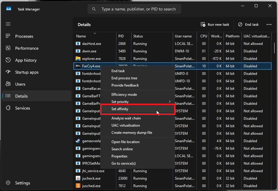Click the End task toolbar button
Image resolution: width=278 pixels, height=191 pixels.
(248, 25)
